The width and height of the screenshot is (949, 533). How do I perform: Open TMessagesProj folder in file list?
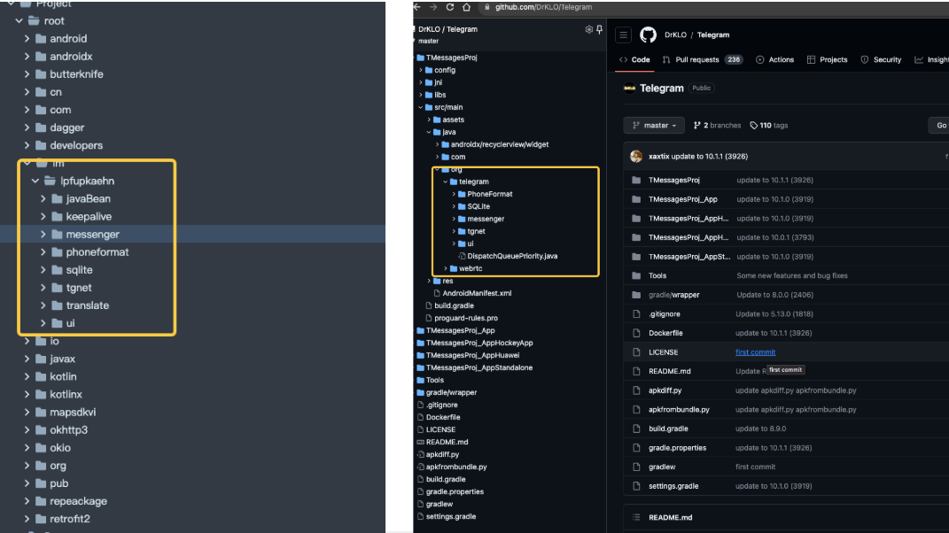673,181
